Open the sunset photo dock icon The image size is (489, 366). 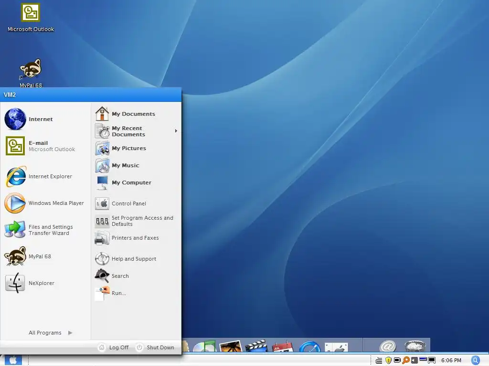(231, 347)
